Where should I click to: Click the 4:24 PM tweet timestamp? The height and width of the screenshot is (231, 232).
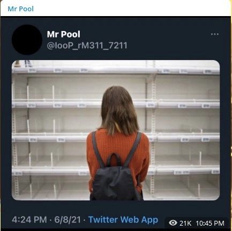(29, 220)
